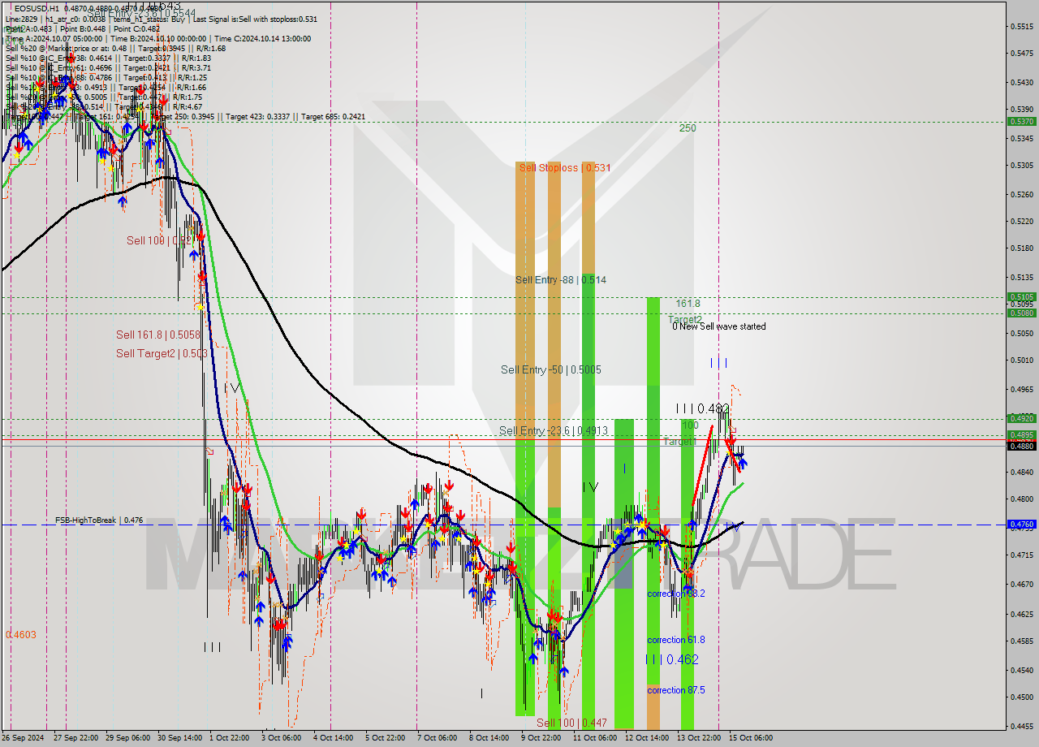This screenshot has height=747, width=1039.
Task: Select the 'Sell Entry -50 | 0.5005' label
Action: [x=551, y=369]
